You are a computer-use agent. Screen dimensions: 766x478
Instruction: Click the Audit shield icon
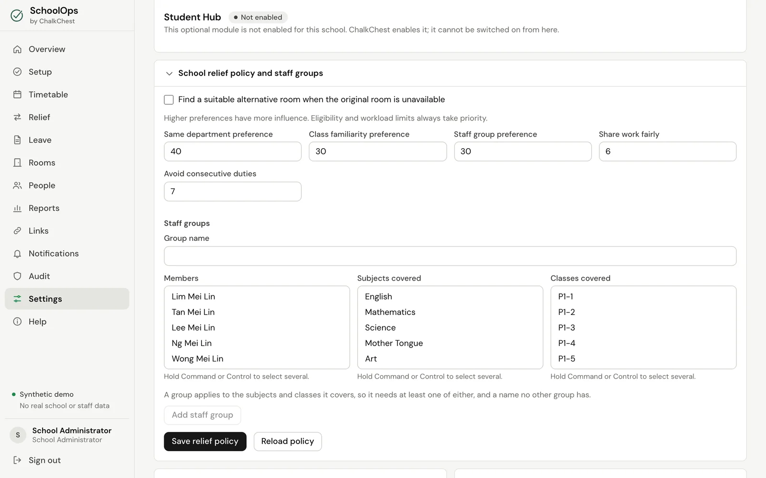point(17,276)
